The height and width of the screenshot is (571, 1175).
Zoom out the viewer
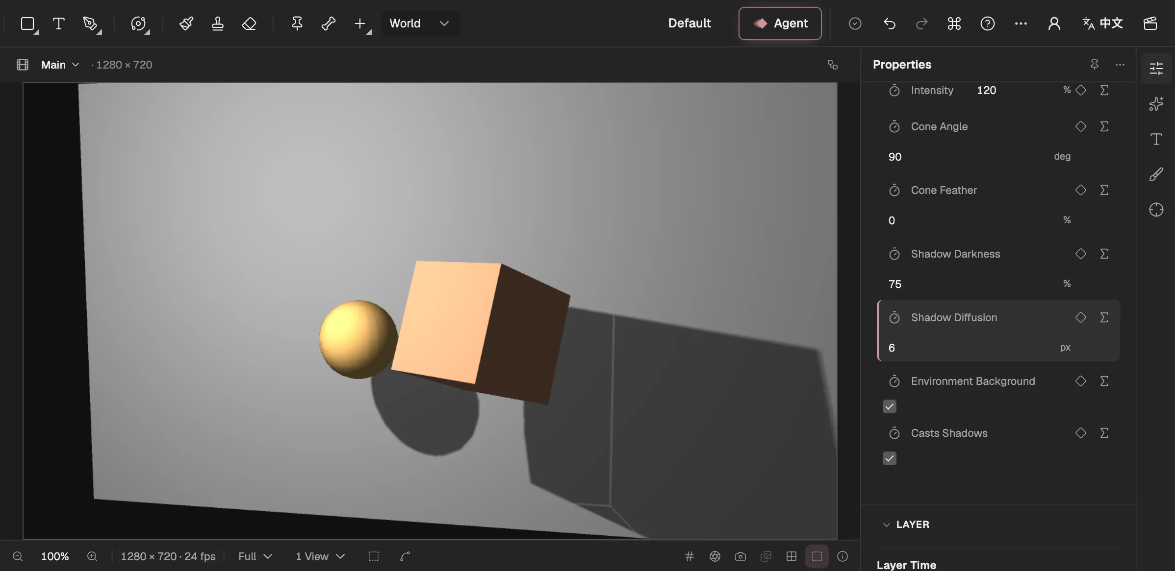18,556
